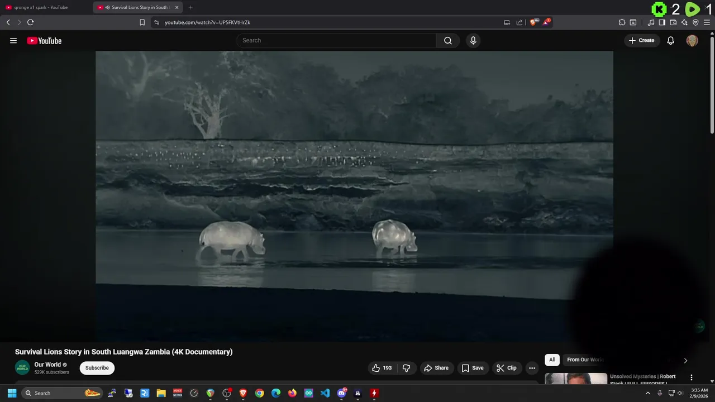The image size is (715, 402).
Task: Open volume control in system tray
Action: pyautogui.click(x=680, y=393)
